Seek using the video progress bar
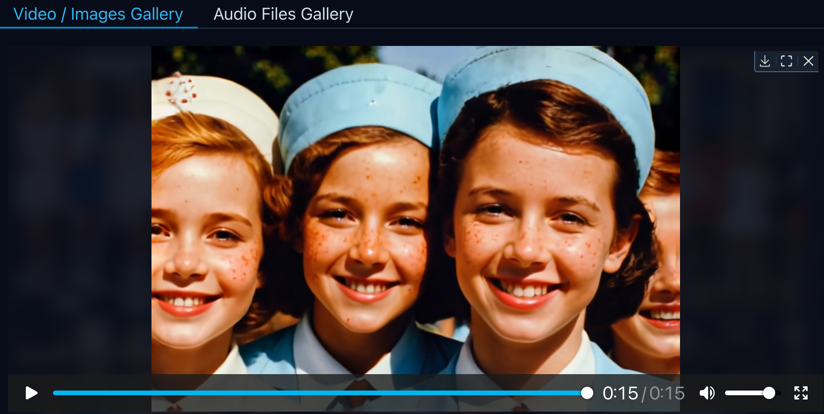 click(x=323, y=393)
